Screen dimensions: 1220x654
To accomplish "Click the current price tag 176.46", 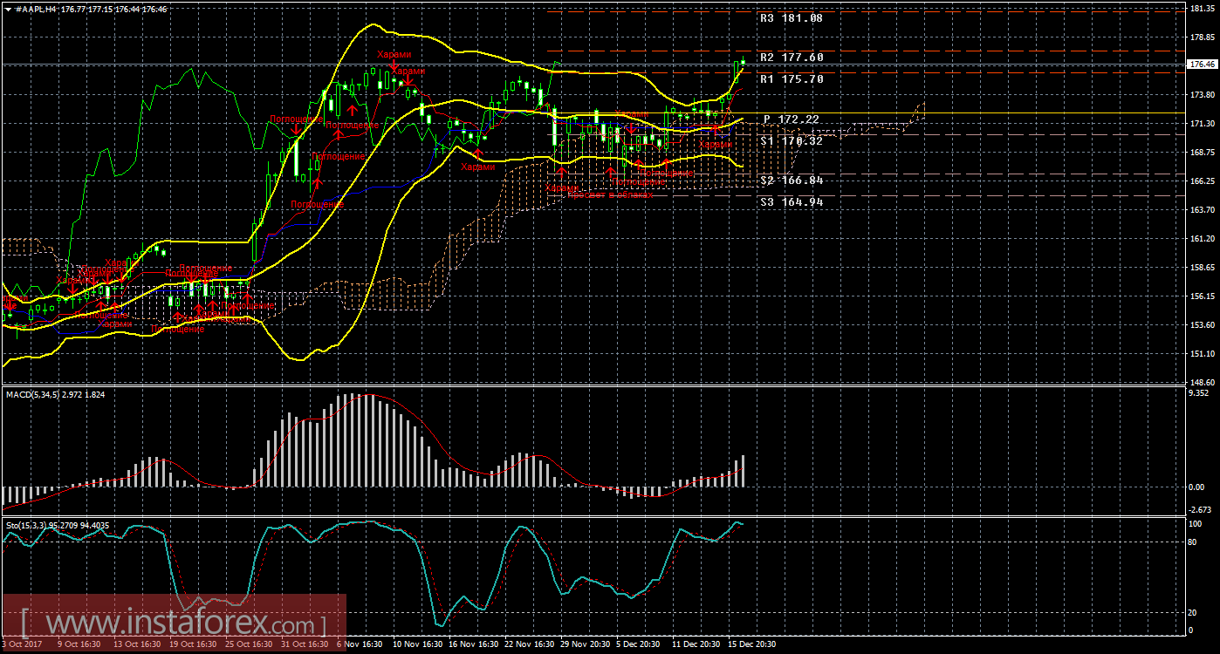I will point(1203,65).
